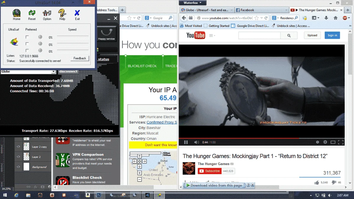Click the UltraSurf Reset icon
The width and height of the screenshot is (354, 199).
pyautogui.click(x=32, y=15)
